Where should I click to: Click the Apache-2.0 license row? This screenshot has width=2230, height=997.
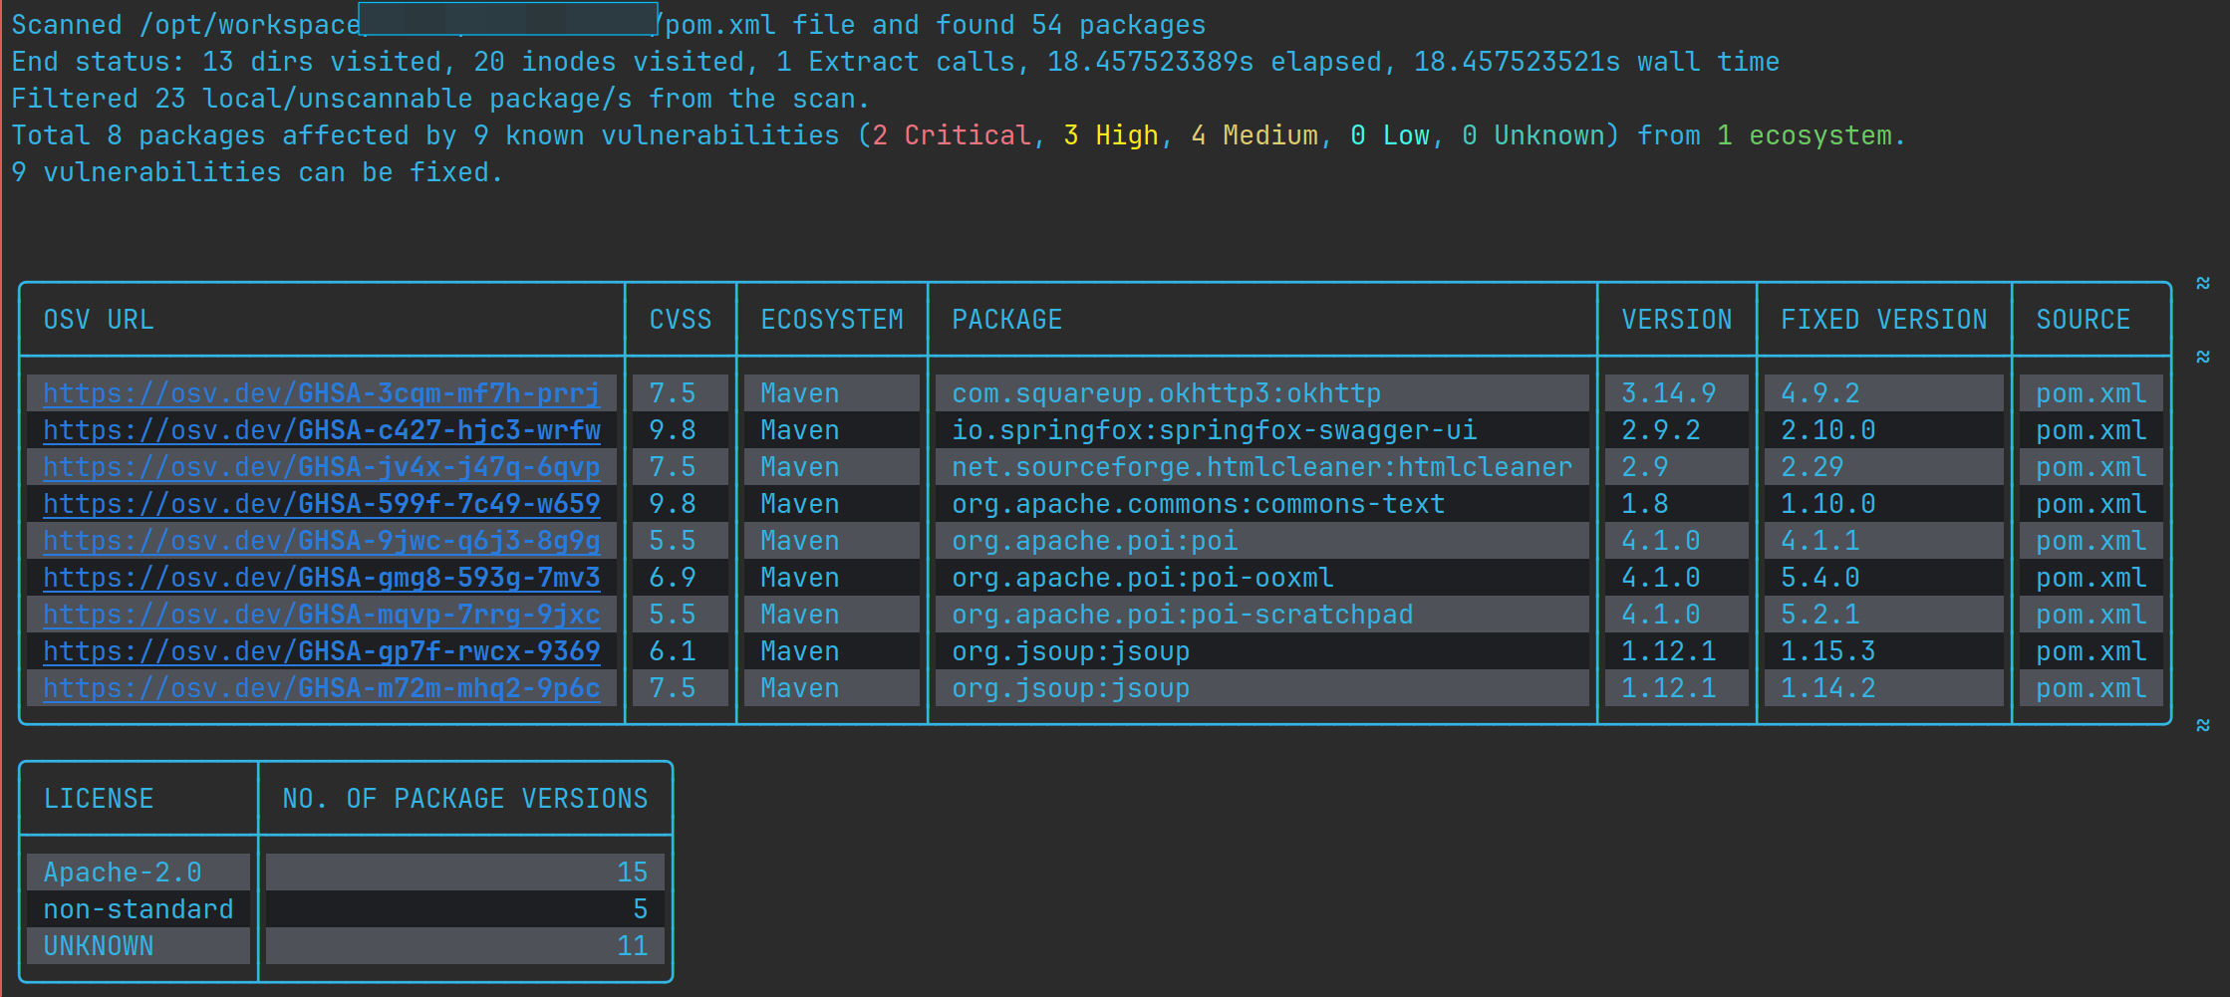[x=123, y=872]
